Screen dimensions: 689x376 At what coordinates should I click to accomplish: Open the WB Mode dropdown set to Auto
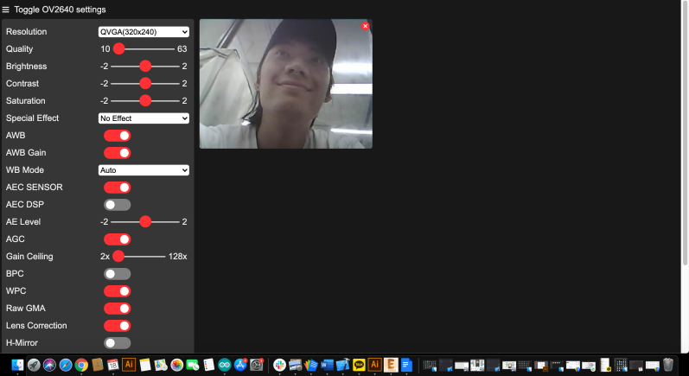pos(144,170)
